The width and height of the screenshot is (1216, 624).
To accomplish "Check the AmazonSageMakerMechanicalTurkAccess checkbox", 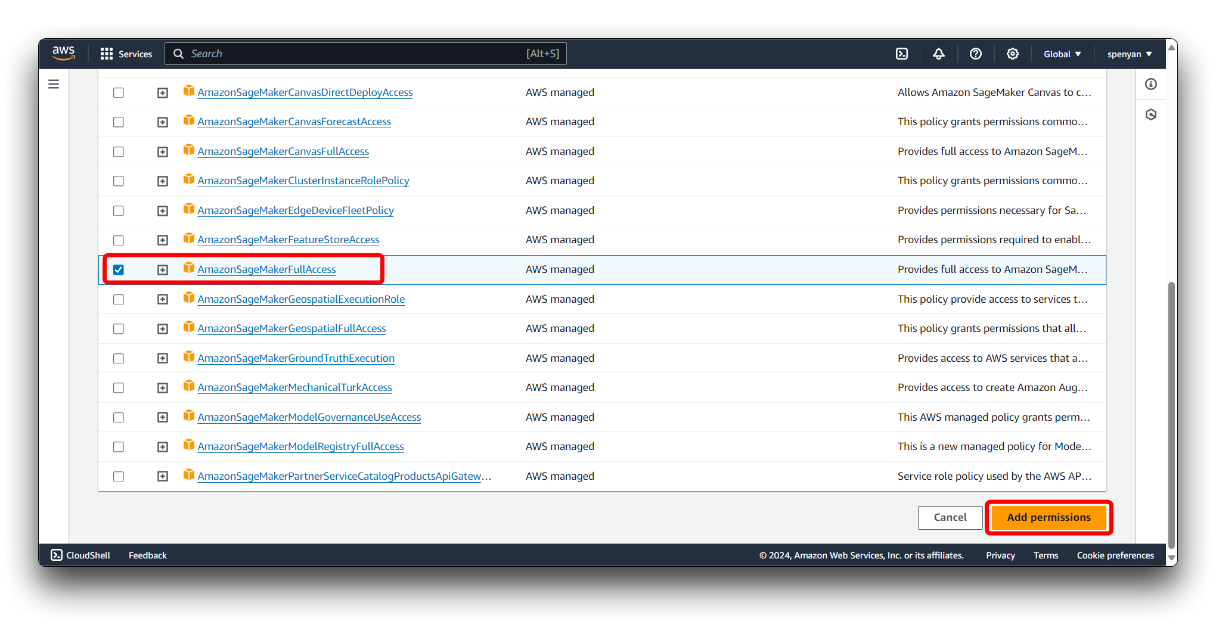I will pos(119,387).
